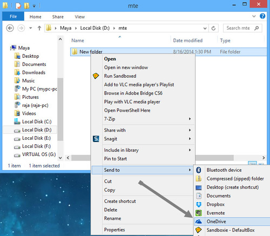Viewport: 270px width, 236px height.
Task: Click the Snagit icon in context menu
Action: (x=96, y=139)
